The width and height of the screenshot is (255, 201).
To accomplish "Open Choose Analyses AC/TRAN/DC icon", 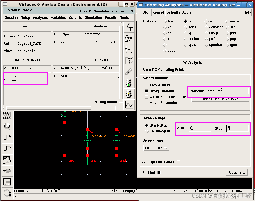I will tap(129, 38).
